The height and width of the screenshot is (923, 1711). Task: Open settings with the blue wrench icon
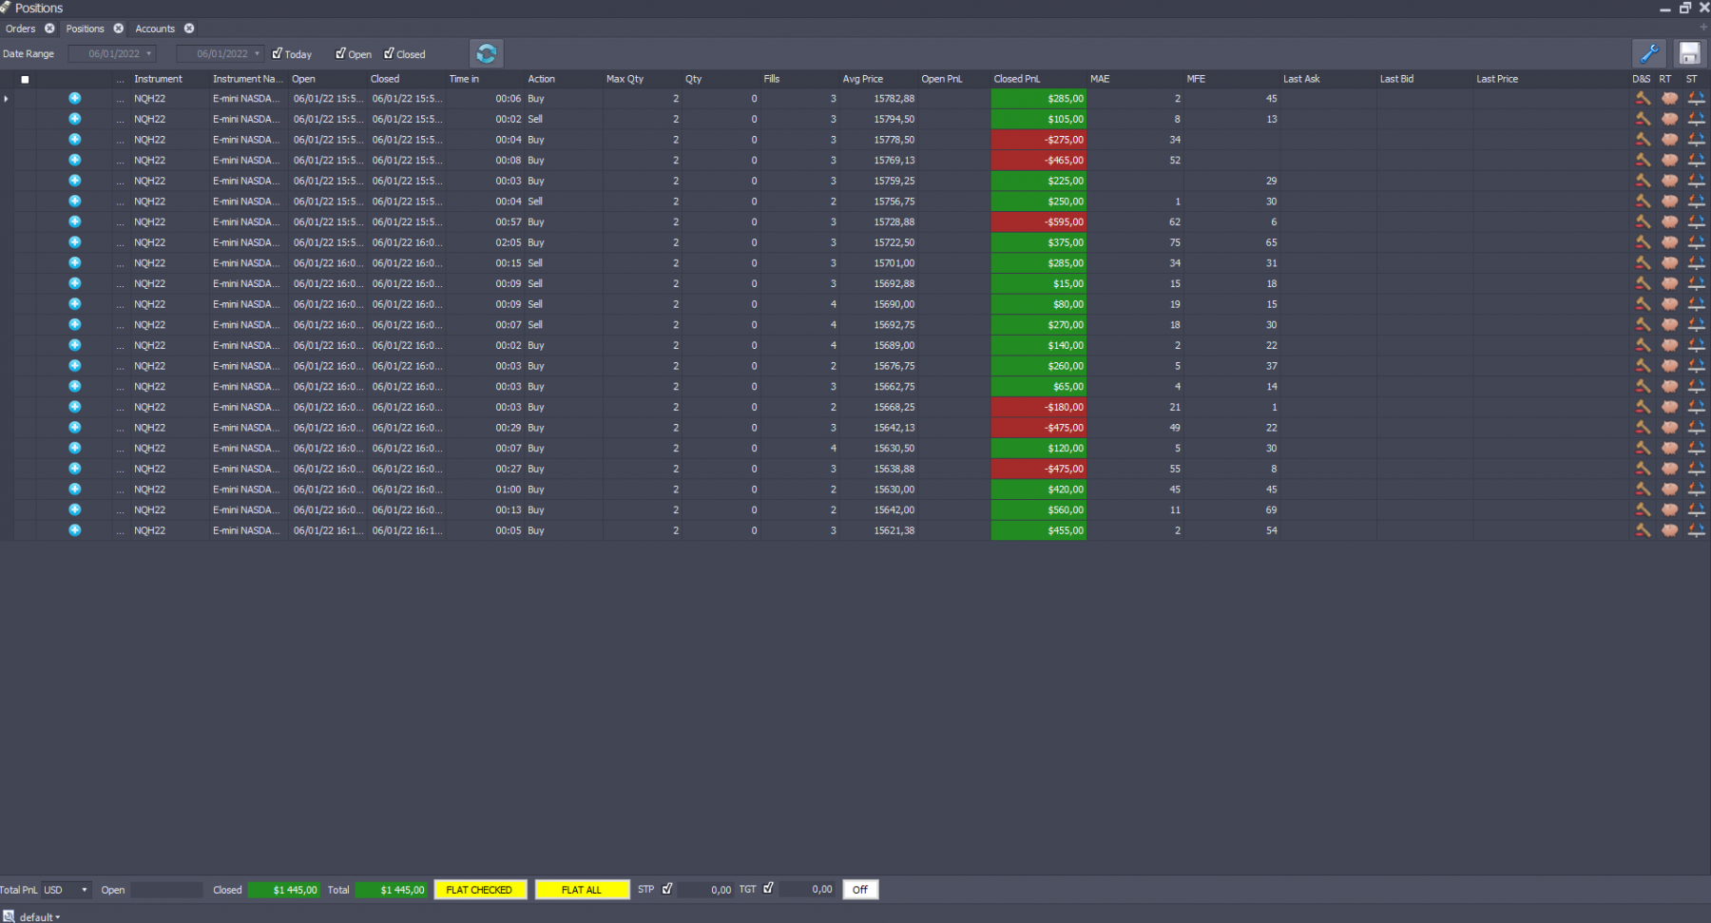pos(1648,53)
